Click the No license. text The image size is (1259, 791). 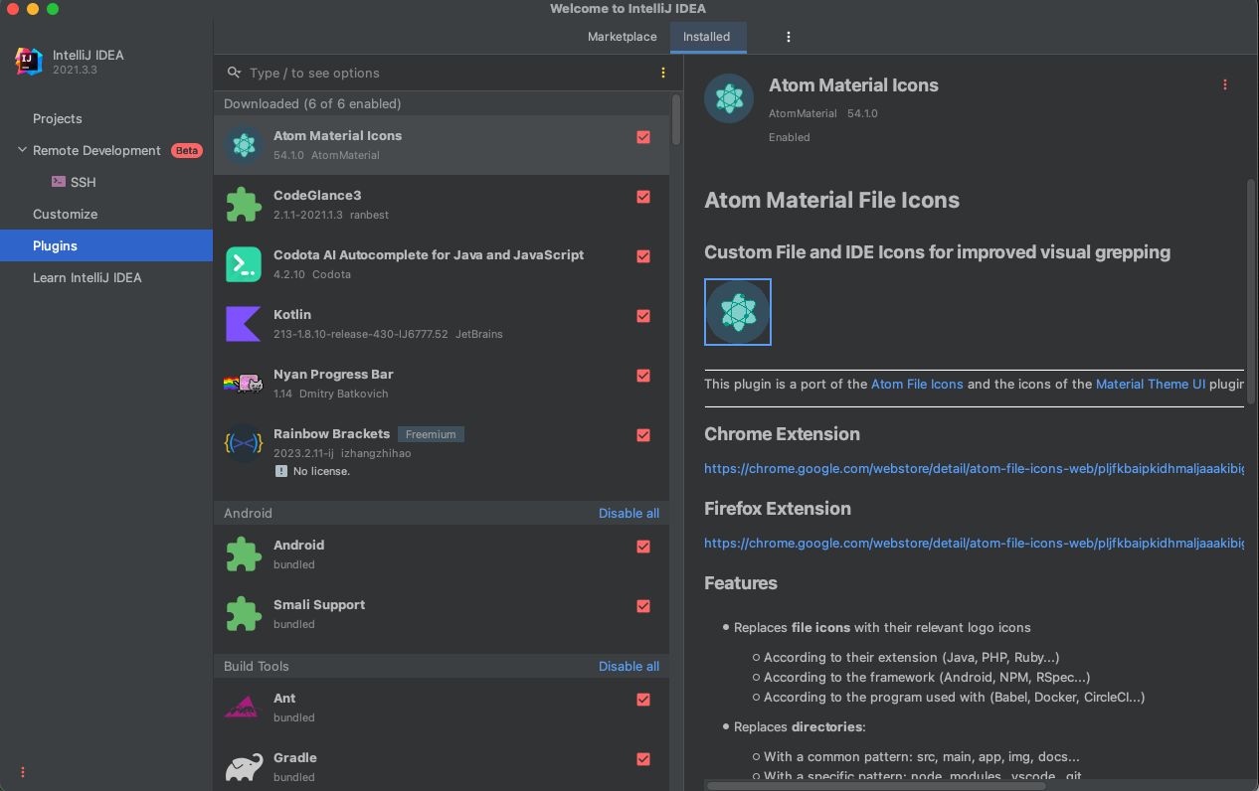(322, 471)
